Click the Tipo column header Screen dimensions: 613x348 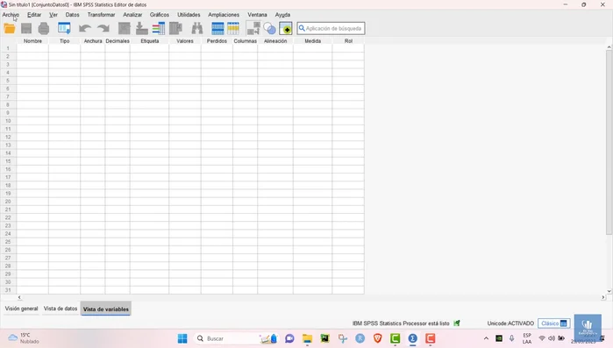(65, 41)
